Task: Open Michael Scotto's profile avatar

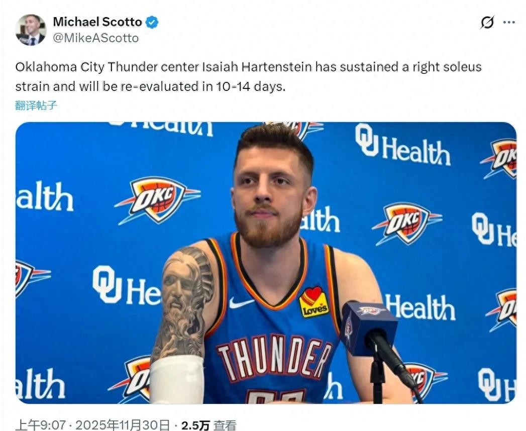Action: (31, 30)
